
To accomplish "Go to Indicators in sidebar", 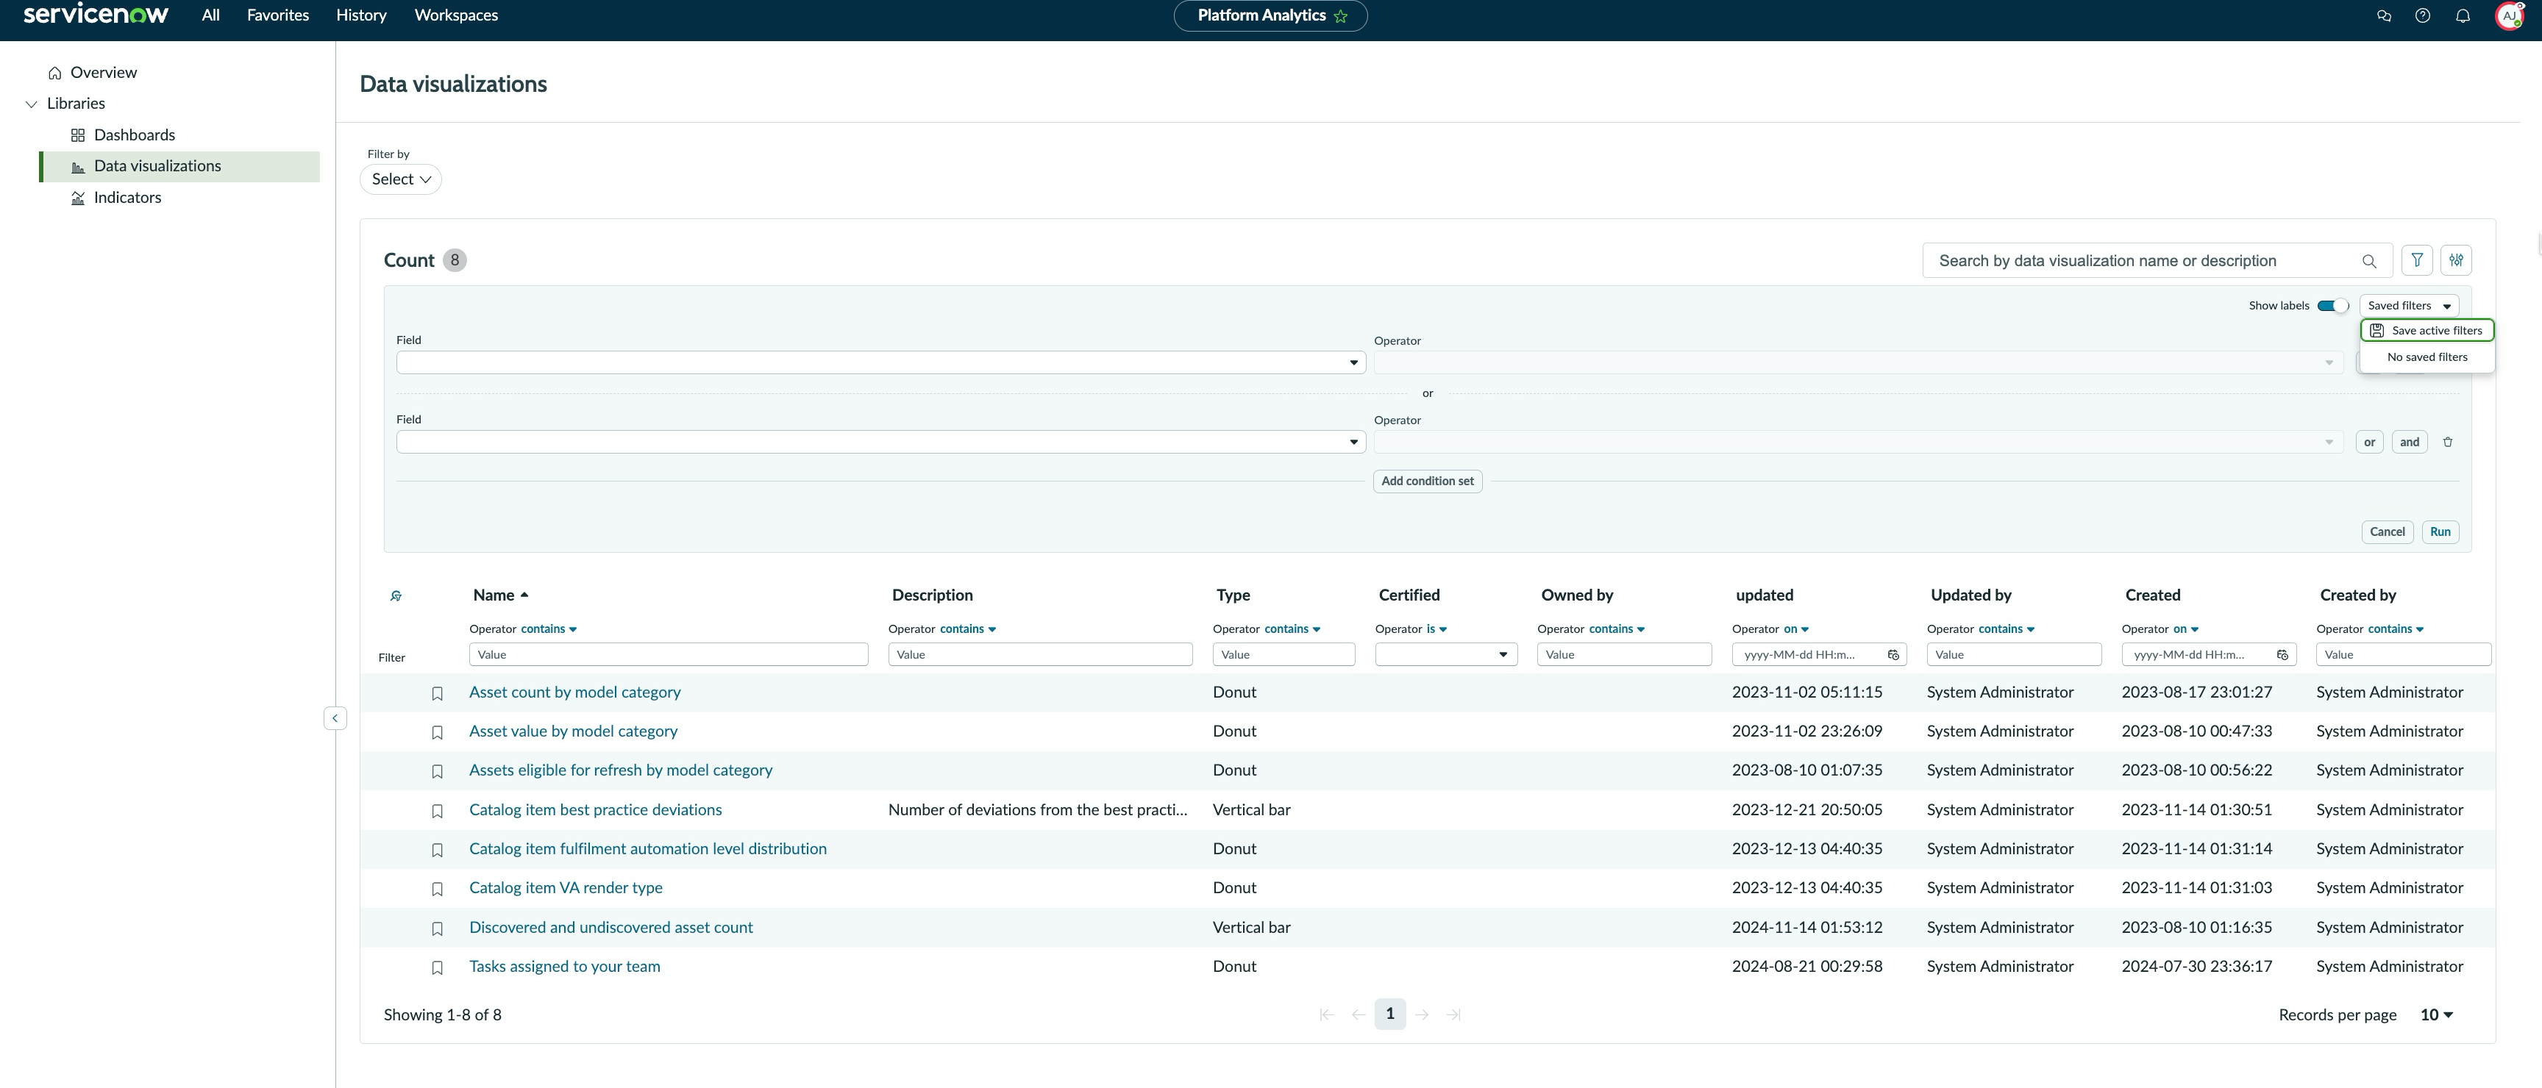I will (127, 197).
